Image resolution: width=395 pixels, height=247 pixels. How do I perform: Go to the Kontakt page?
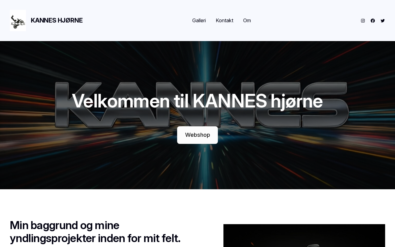click(x=224, y=20)
